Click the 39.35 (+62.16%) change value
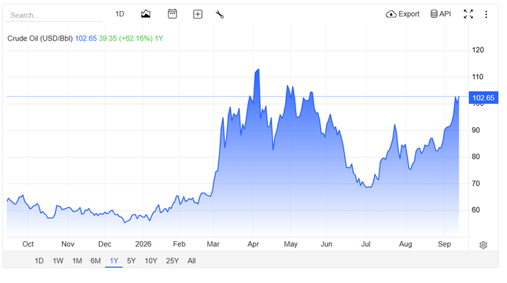Viewport: 507px width, 283px height. (125, 38)
